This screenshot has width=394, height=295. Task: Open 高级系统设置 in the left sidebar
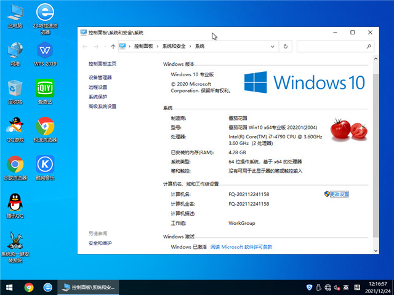click(x=102, y=106)
